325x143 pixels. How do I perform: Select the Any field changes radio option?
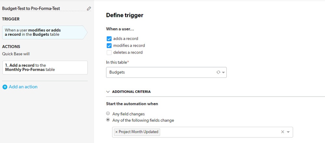coord(108,113)
